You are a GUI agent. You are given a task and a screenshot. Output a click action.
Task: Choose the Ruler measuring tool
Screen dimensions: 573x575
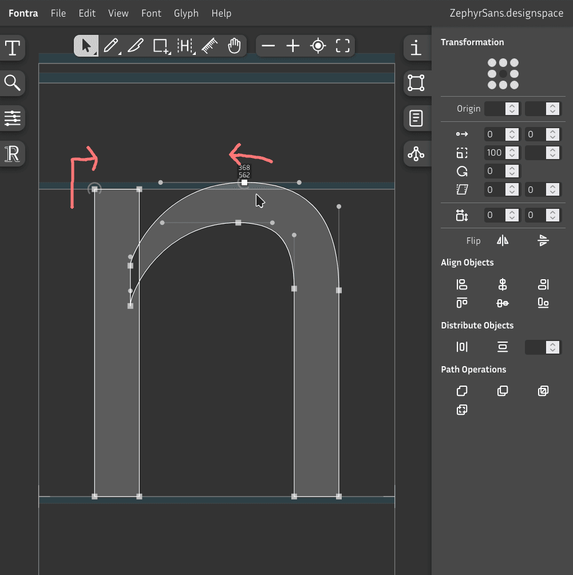point(210,46)
